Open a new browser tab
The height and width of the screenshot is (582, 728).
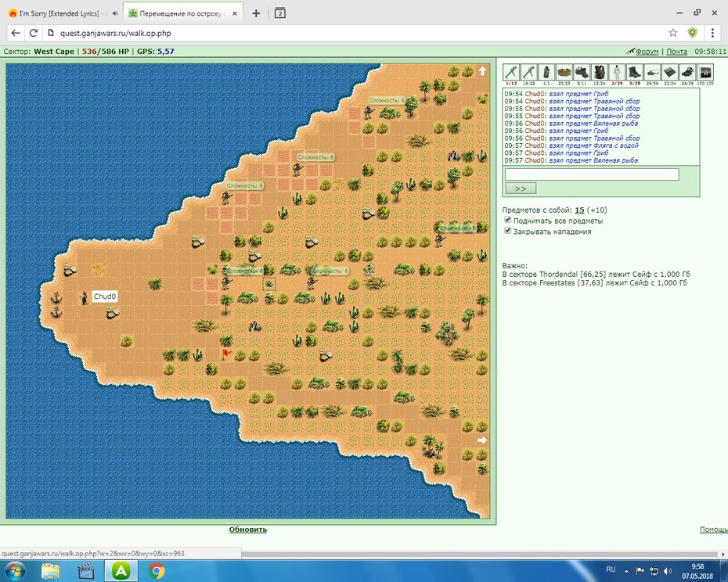tap(256, 13)
